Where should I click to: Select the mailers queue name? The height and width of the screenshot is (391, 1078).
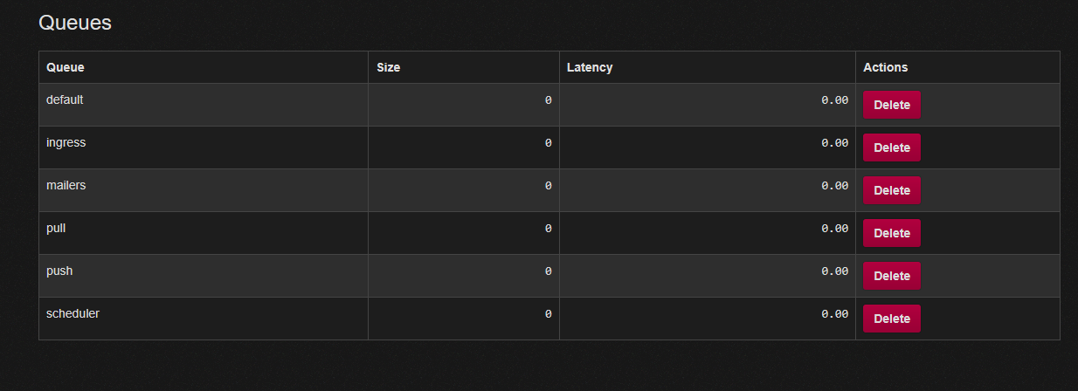[x=66, y=185]
